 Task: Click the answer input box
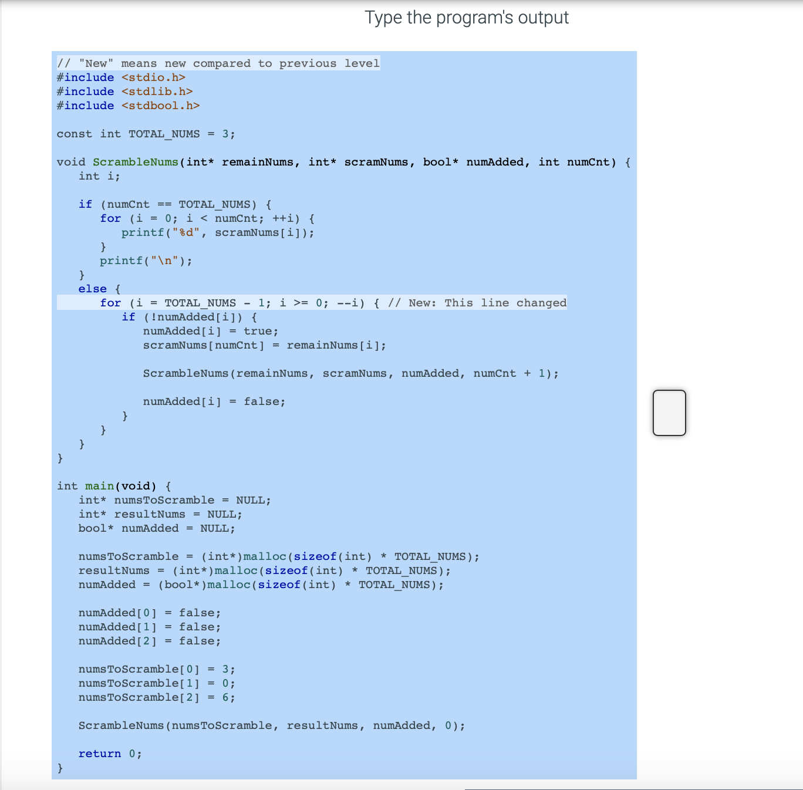coord(669,413)
